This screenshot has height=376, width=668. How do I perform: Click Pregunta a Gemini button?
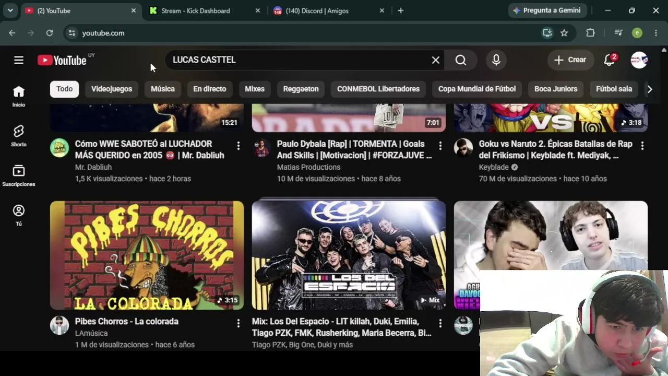click(x=548, y=10)
